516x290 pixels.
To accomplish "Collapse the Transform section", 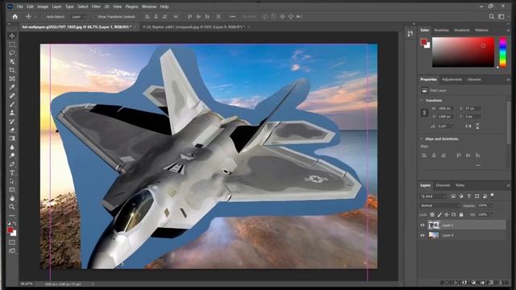I will coord(422,100).
